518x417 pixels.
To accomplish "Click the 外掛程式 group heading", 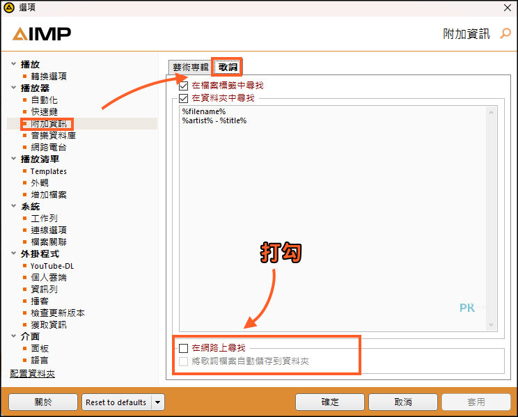I will pyautogui.click(x=40, y=254).
